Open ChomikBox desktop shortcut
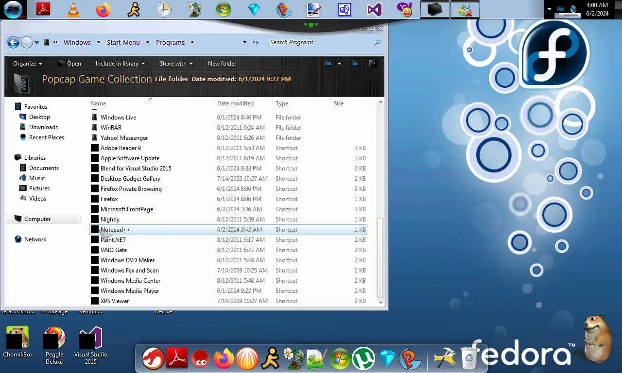Viewport: 622px width, 373px height. click(18, 342)
